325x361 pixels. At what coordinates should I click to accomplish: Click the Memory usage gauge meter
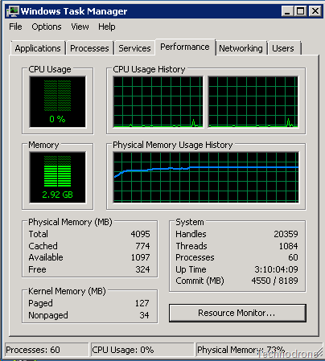coord(58,177)
